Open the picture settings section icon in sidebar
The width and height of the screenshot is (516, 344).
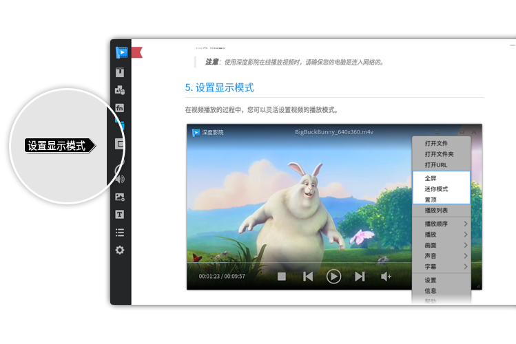[x=120, y=197]
